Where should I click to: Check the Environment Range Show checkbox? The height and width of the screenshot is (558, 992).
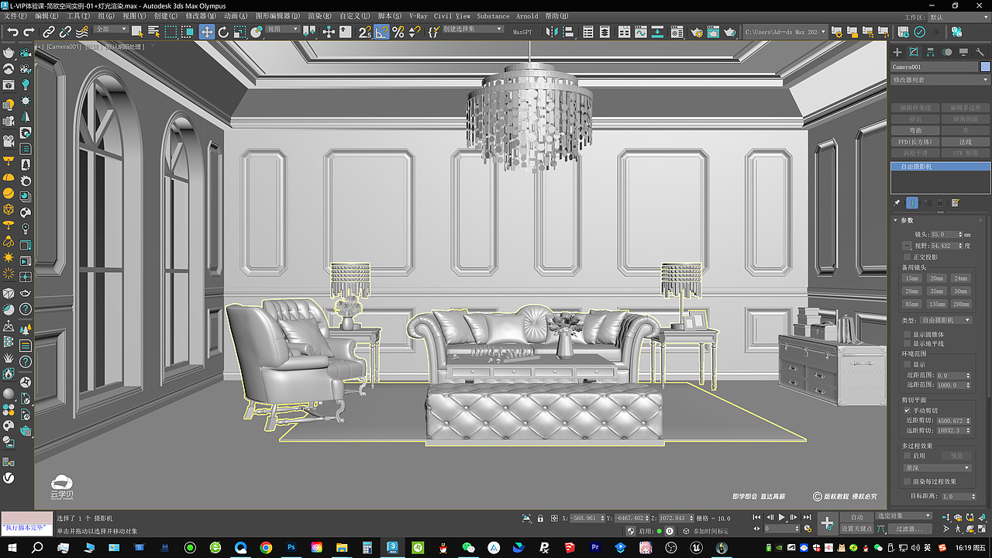coord(908,363)
